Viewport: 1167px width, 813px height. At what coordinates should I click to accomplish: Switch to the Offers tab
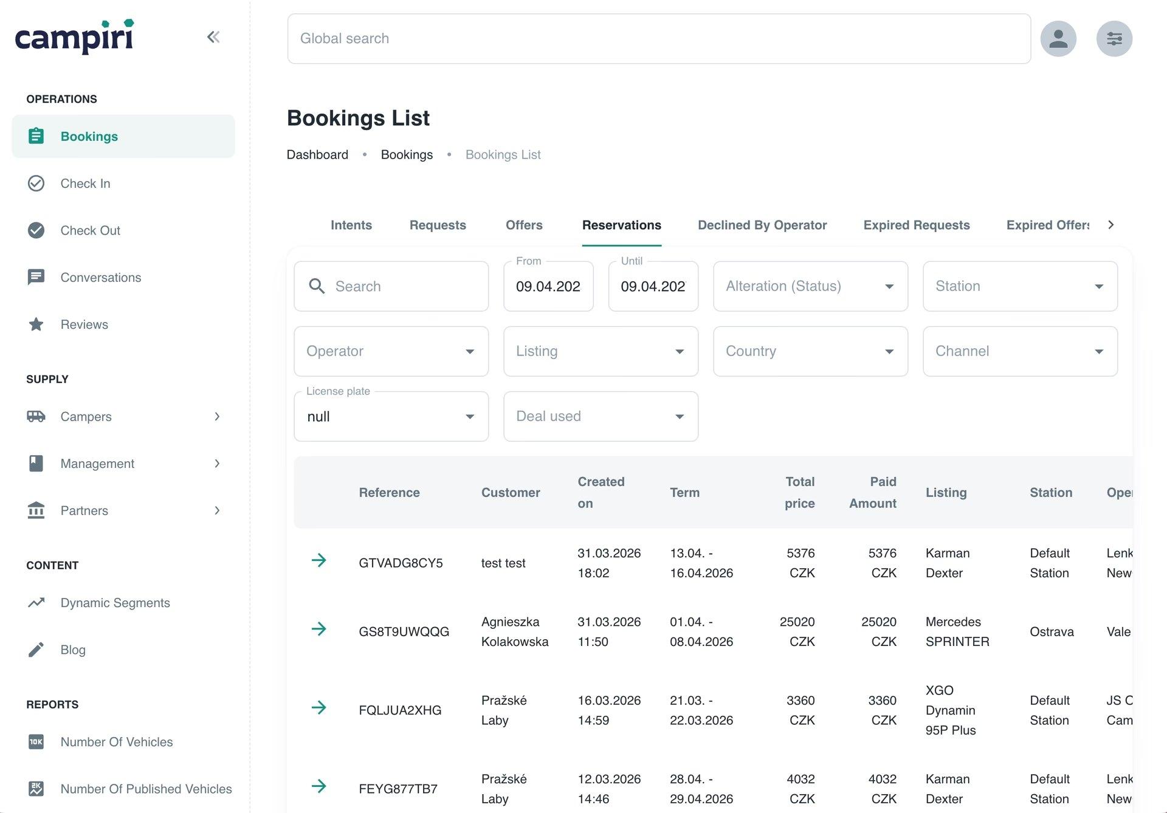coord(524,225)
